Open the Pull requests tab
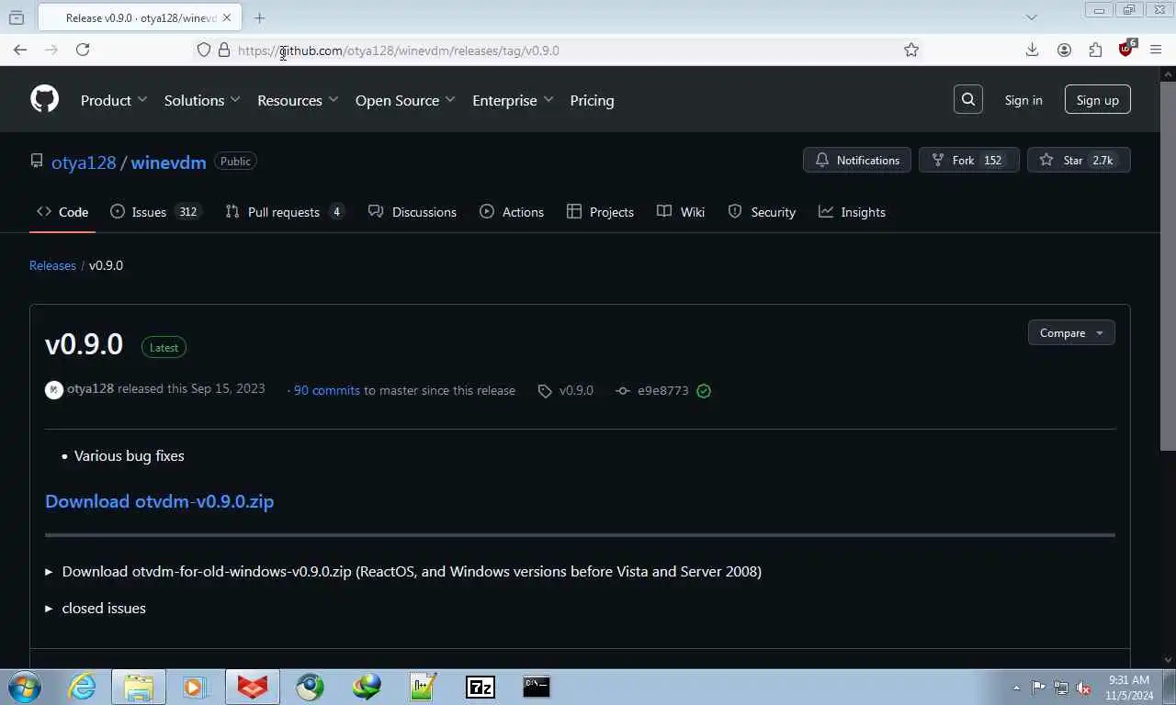This screenshot has width=1176, height=705. (285, 212)
